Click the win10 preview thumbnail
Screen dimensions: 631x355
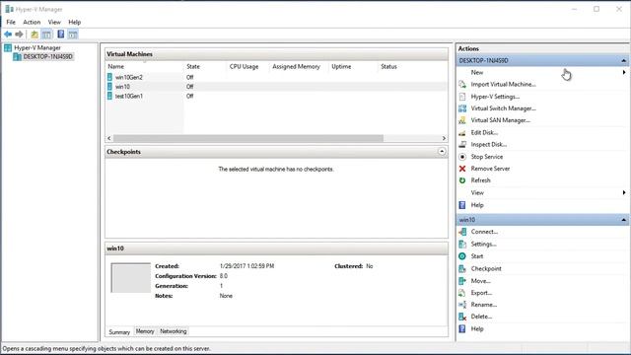coord(131,278)
